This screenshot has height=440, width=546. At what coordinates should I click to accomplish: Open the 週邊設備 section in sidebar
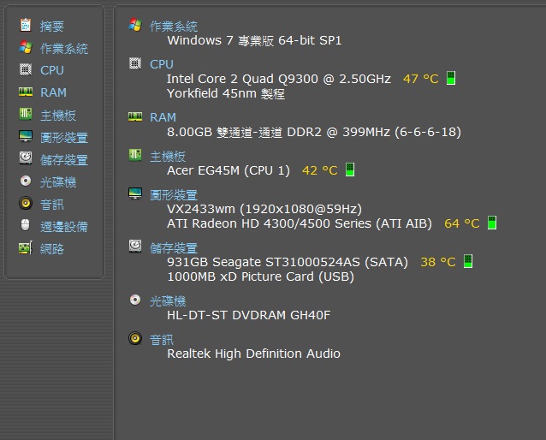click(64, 227)
